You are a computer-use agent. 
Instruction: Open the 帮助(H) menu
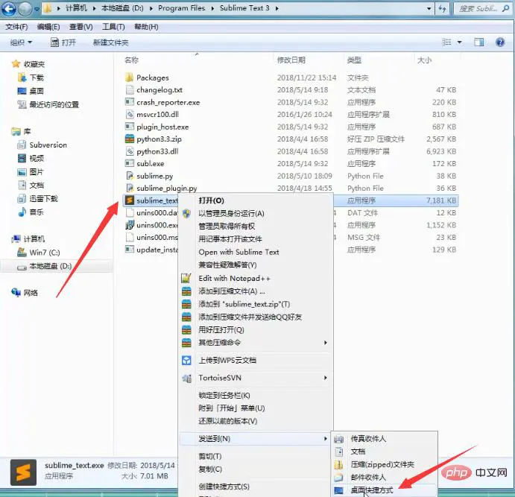pos(146,27)
